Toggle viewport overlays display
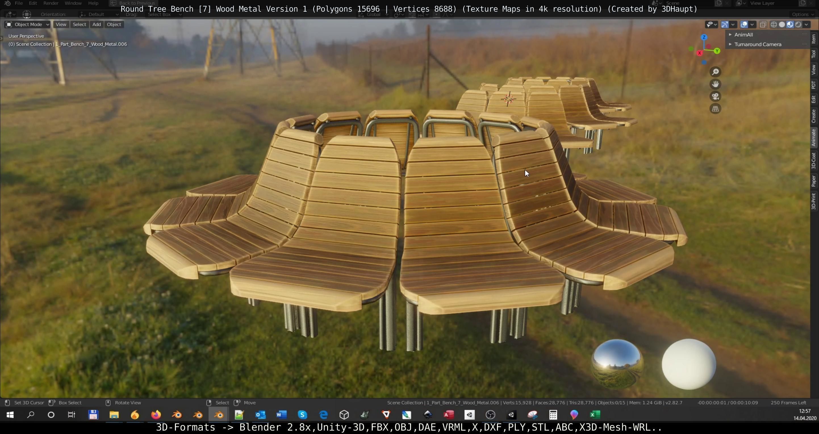 (744, 24)
